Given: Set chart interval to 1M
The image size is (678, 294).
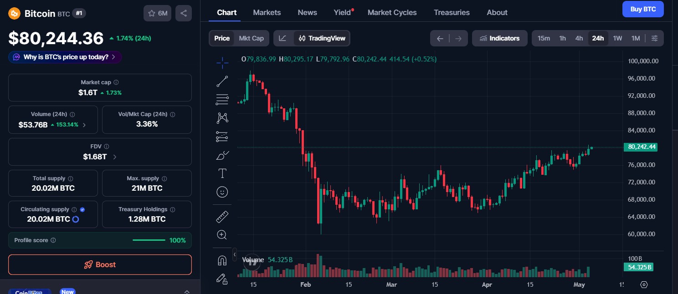Looking at the screenshot, I should [x=636, y=38].
